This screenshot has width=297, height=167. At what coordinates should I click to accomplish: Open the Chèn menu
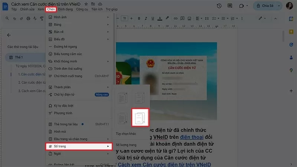pyautogui.click(x=51, y=9)
